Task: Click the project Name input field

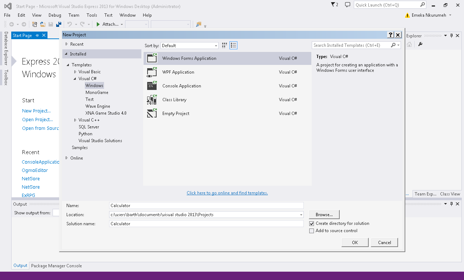Action: pos(206,206)
